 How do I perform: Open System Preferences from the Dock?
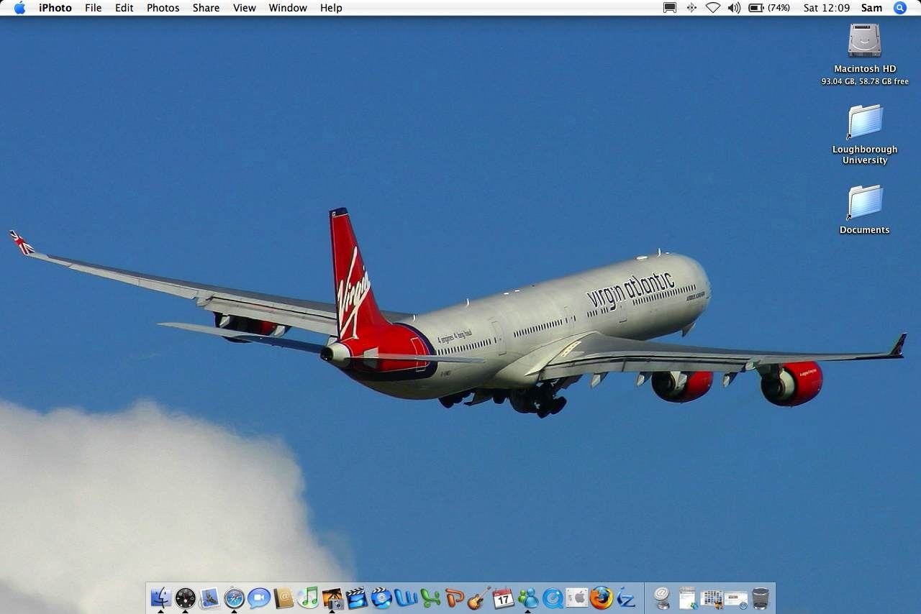577,597
